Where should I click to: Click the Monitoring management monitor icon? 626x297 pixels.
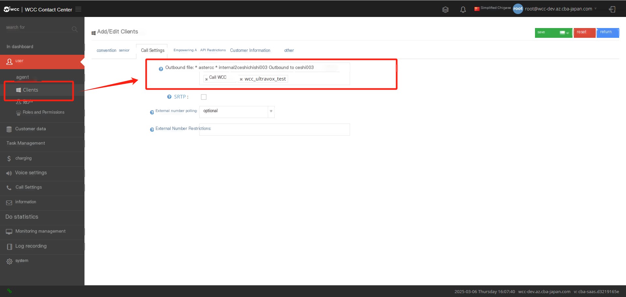9,232
